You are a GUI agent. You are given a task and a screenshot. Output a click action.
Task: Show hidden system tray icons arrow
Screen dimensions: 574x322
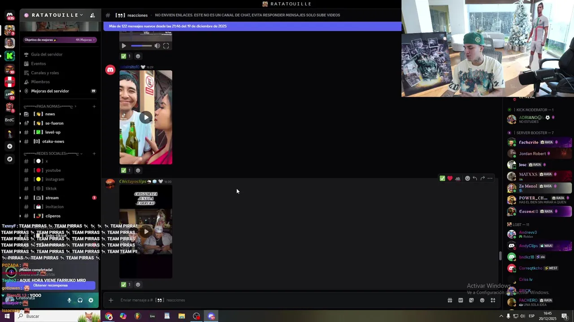(501, 316)
